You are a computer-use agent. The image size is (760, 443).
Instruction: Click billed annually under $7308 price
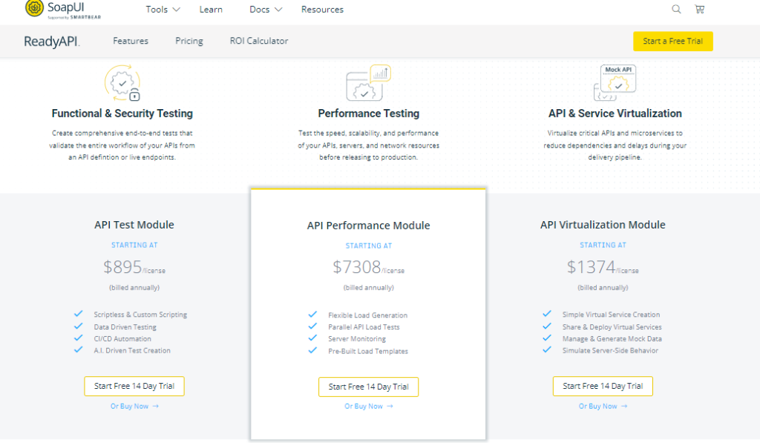(x=368, y=287)
